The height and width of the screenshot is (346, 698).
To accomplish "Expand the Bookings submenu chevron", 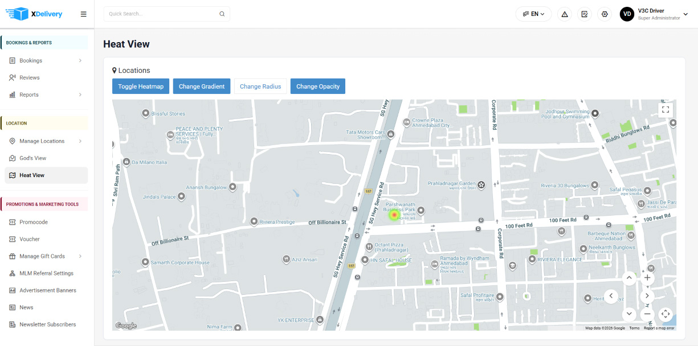I will pos(80,60).
